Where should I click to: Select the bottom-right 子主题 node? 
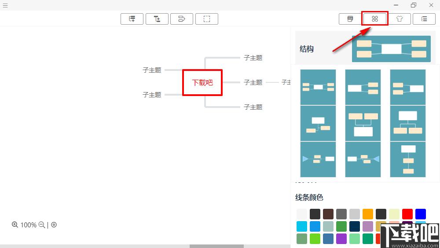coord(253,107)
